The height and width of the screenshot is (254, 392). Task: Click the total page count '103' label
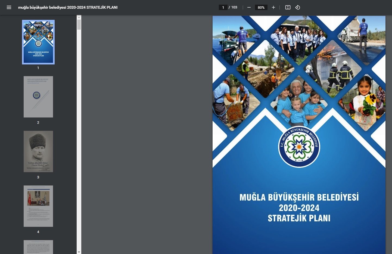coord(234,7)
